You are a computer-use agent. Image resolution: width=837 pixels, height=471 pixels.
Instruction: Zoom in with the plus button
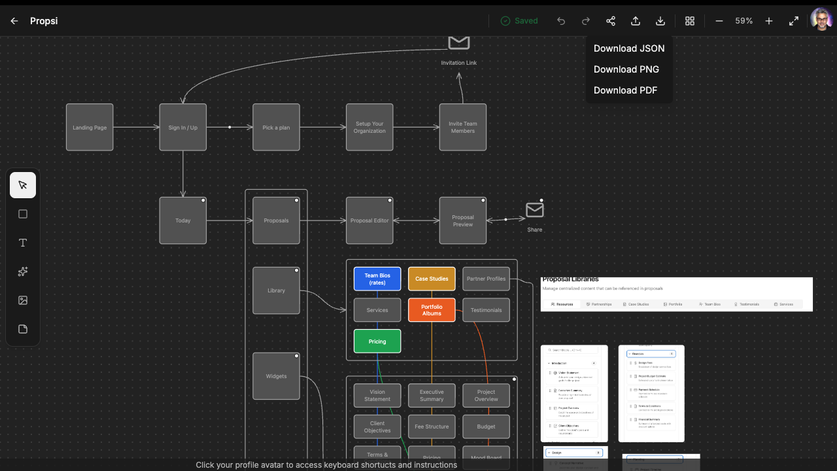tap(769, 21)
